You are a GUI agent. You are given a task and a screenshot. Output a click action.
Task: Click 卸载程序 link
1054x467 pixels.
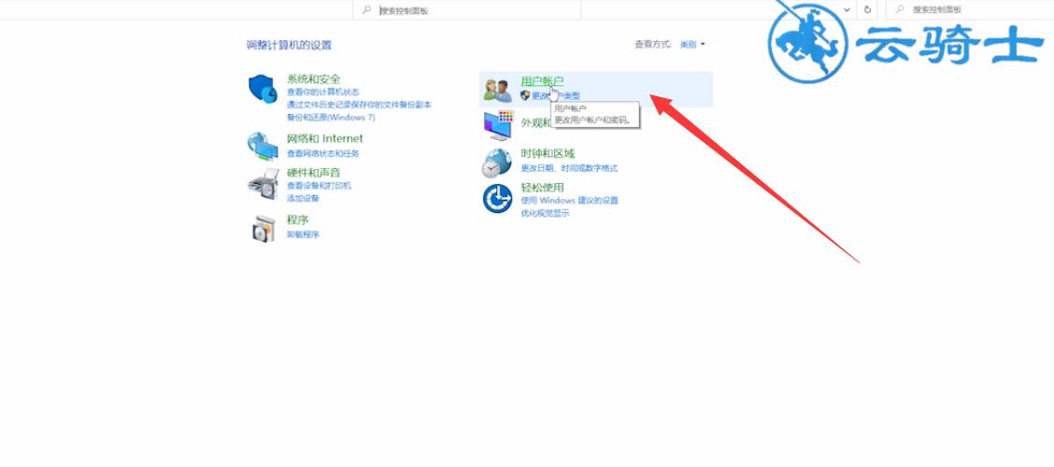coord(303,234)
